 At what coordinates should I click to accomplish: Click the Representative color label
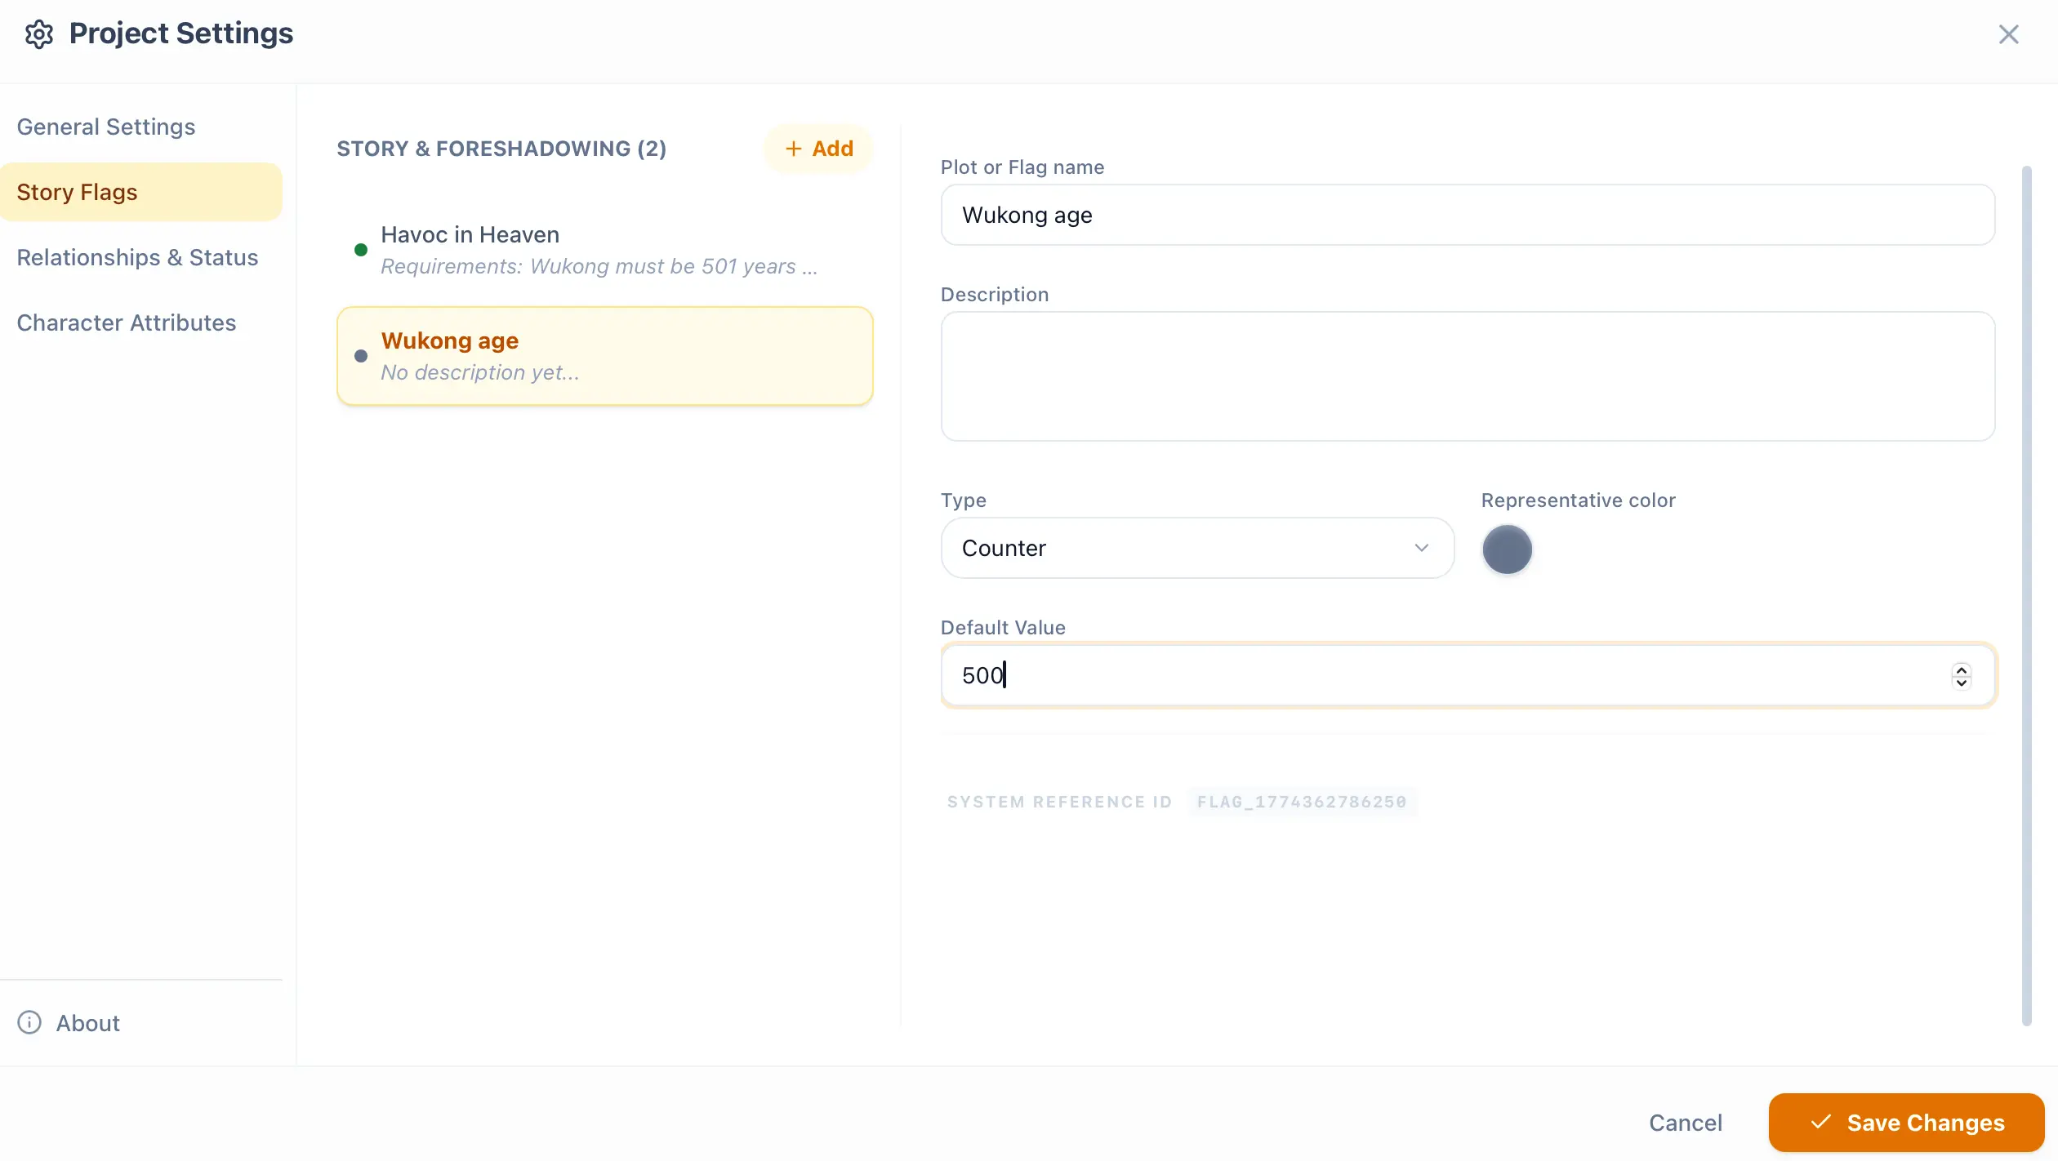coord(1578,500)
